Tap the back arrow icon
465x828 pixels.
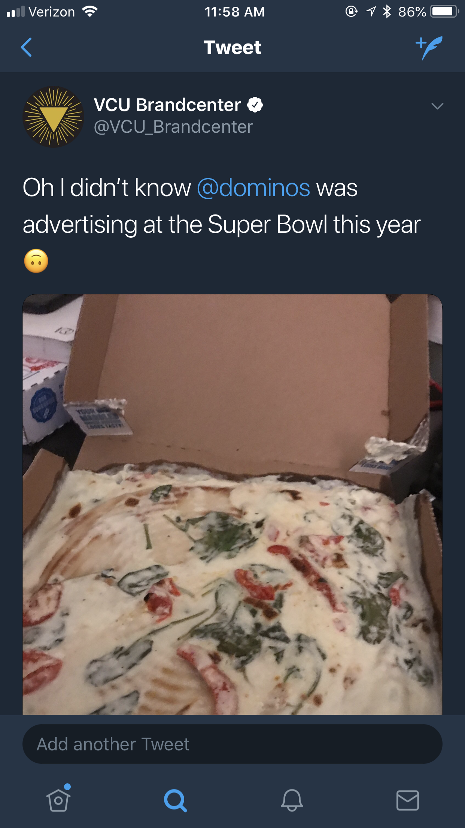click(x=26, y=47)
